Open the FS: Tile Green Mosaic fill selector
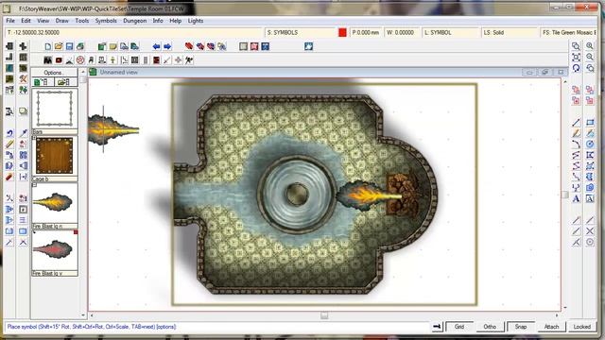 568,33
